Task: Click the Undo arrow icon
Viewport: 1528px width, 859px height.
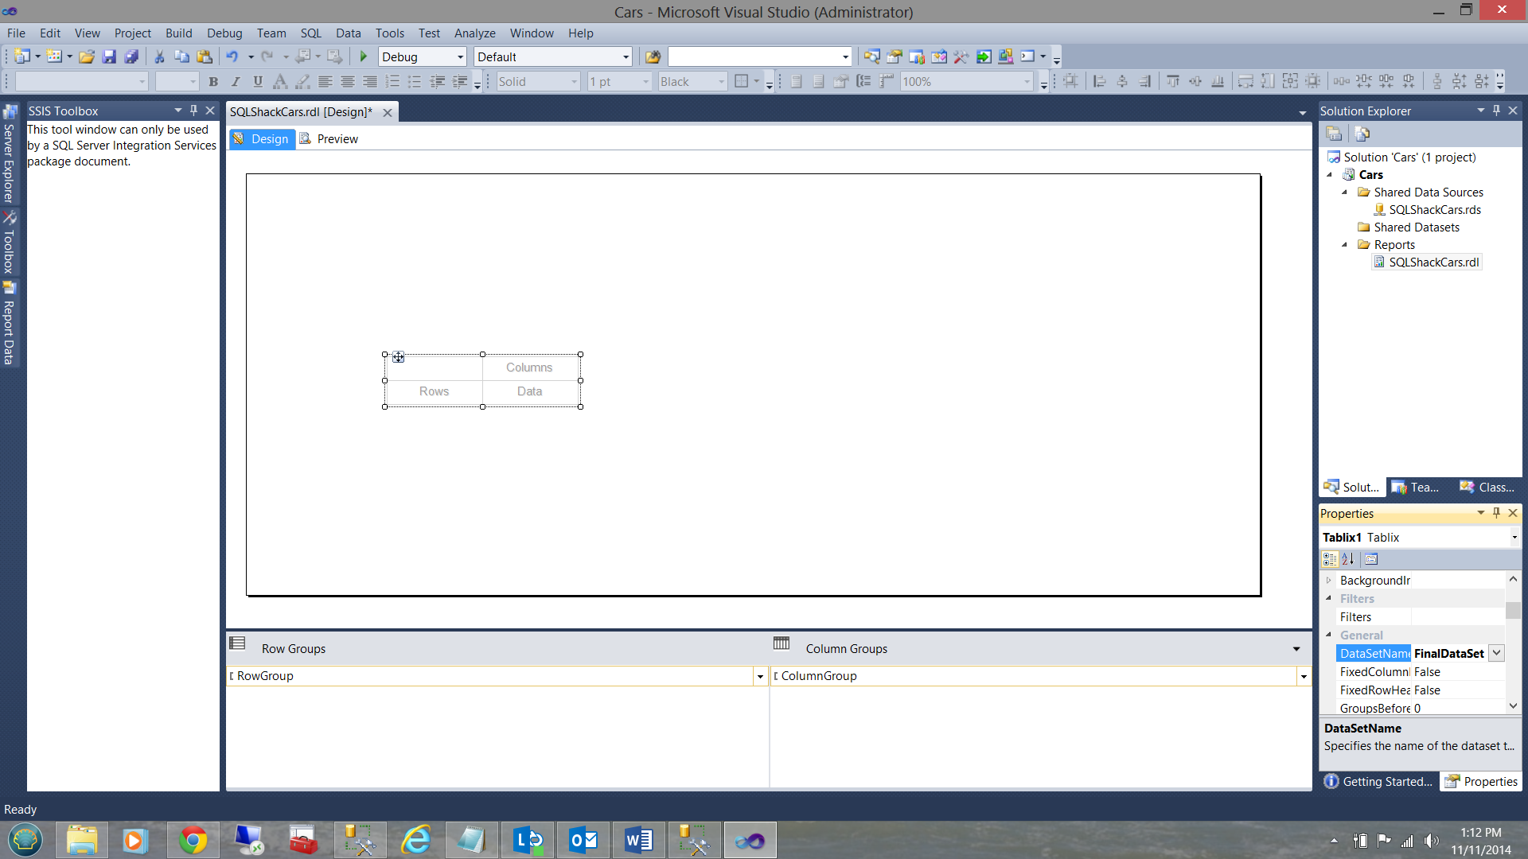Action: point(232,56)
